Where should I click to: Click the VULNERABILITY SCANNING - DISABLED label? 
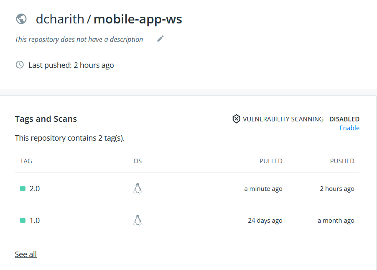(x=301, y=119)
